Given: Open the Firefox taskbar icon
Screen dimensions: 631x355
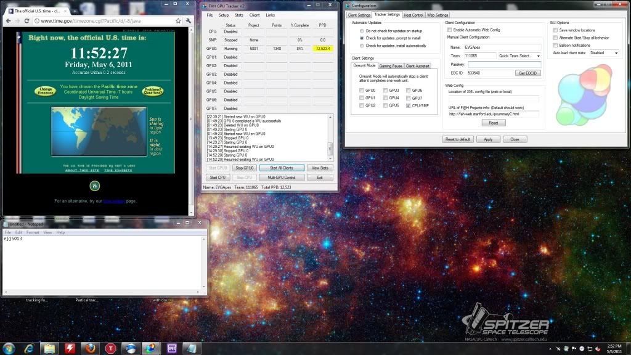Looking at the screenshot, I should tap(91, 348).
